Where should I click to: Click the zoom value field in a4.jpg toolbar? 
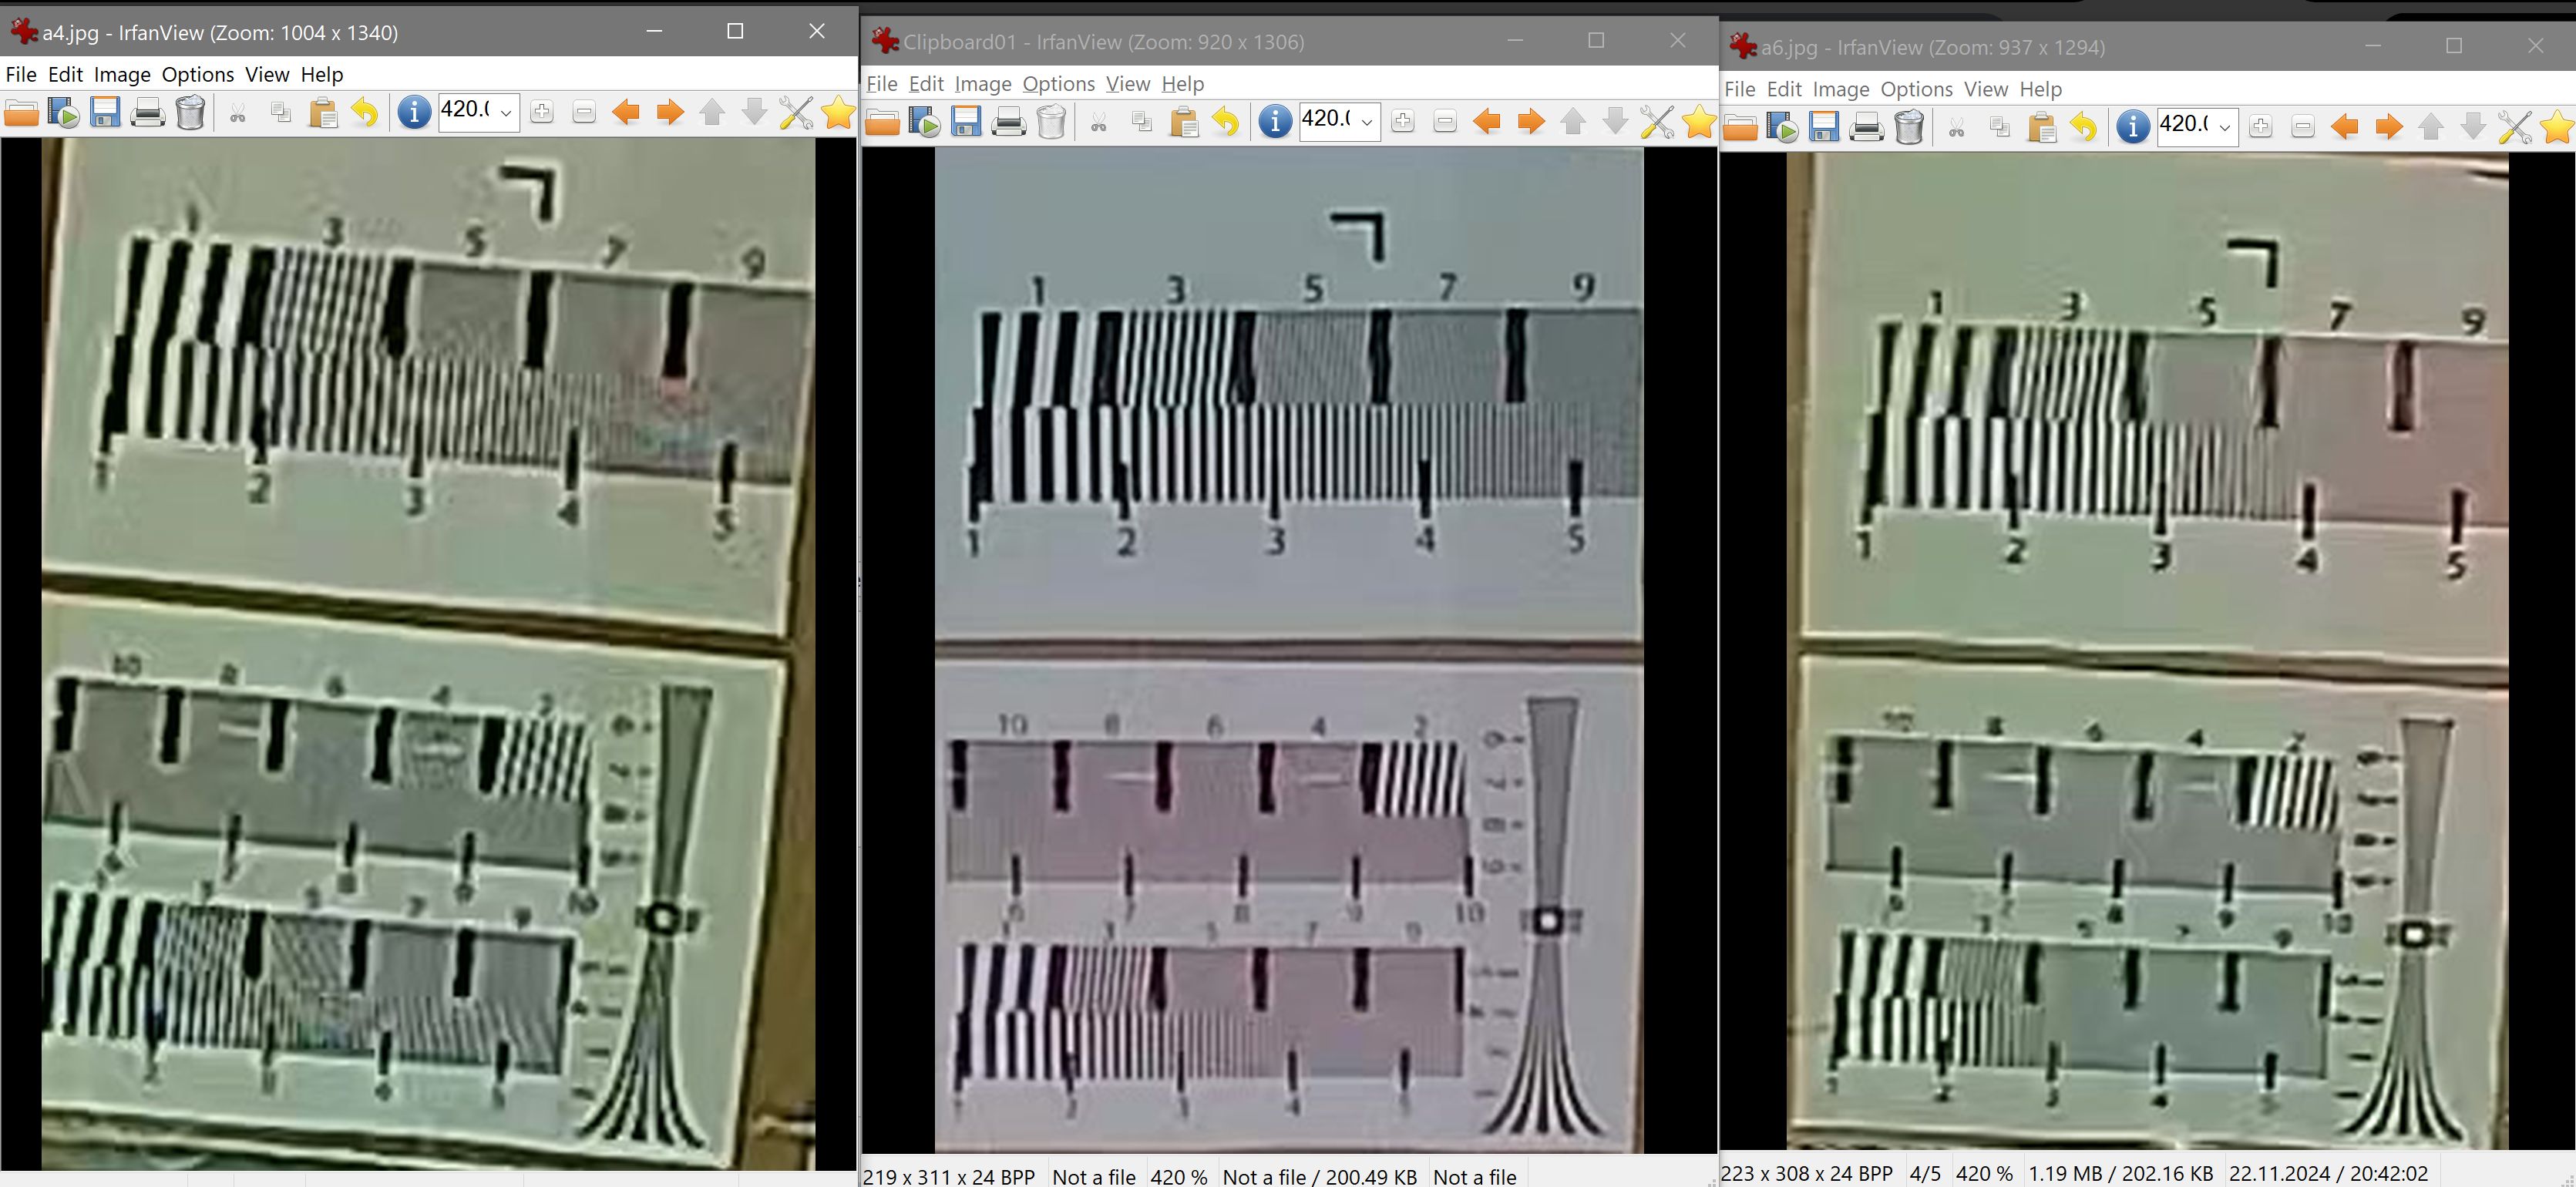coord(465,110)
